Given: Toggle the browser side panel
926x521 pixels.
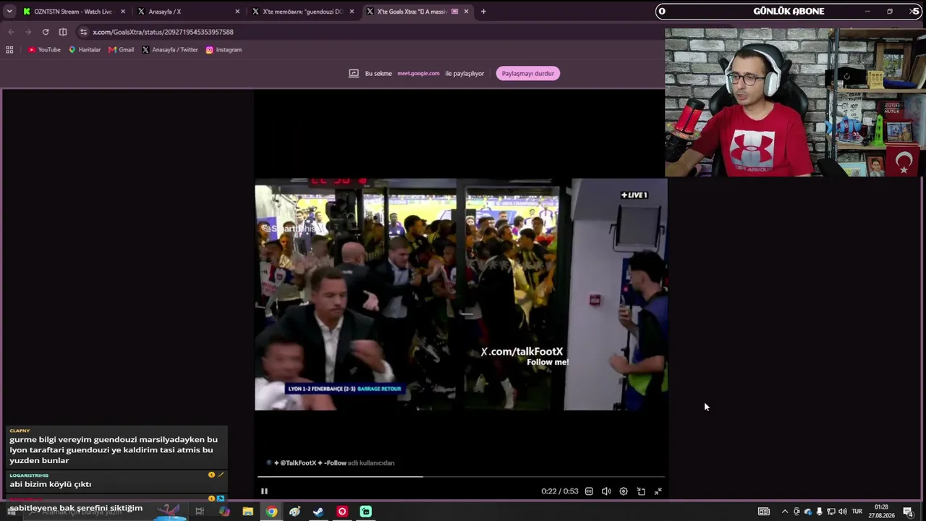Looking at the screenshot, I should click(x=63, y=32).
